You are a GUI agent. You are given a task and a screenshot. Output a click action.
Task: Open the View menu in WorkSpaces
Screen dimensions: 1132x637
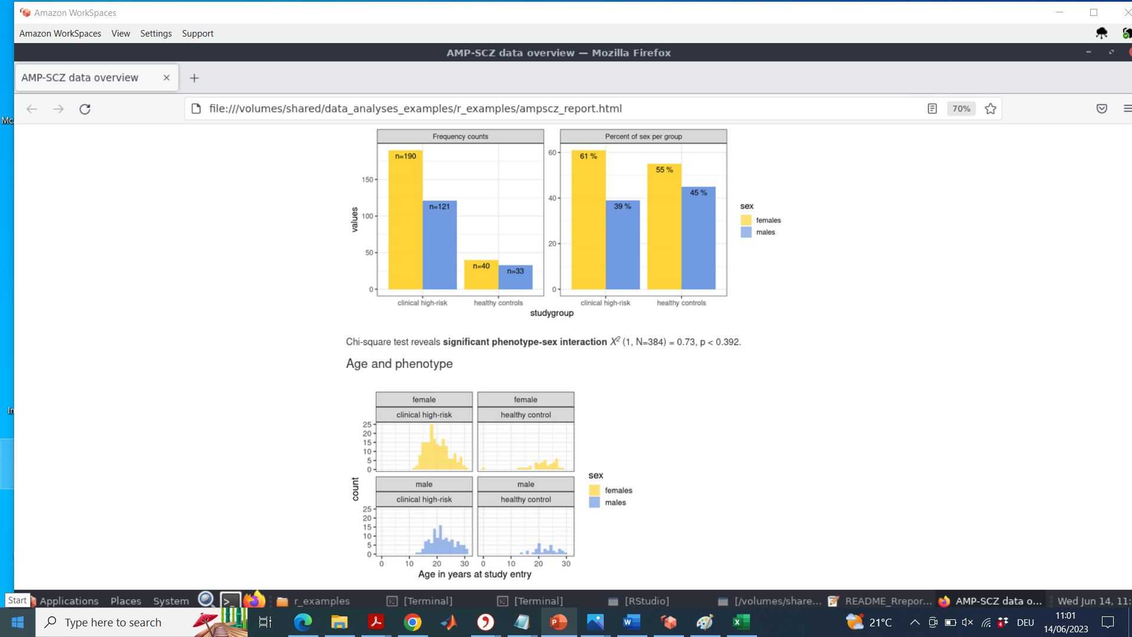(120, 34)
